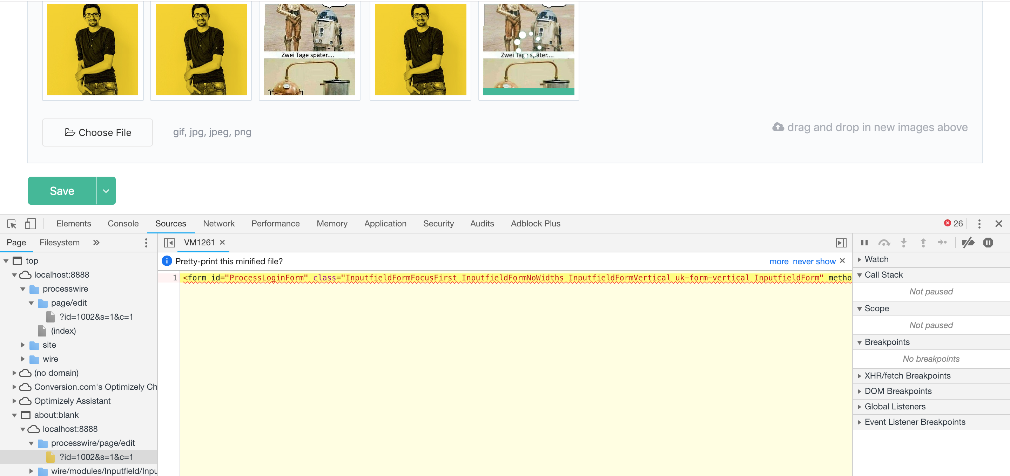This screenshot has width=1010, height=476.
Task: Toggle the device emulation mode
Action: (x=30, y=223)
